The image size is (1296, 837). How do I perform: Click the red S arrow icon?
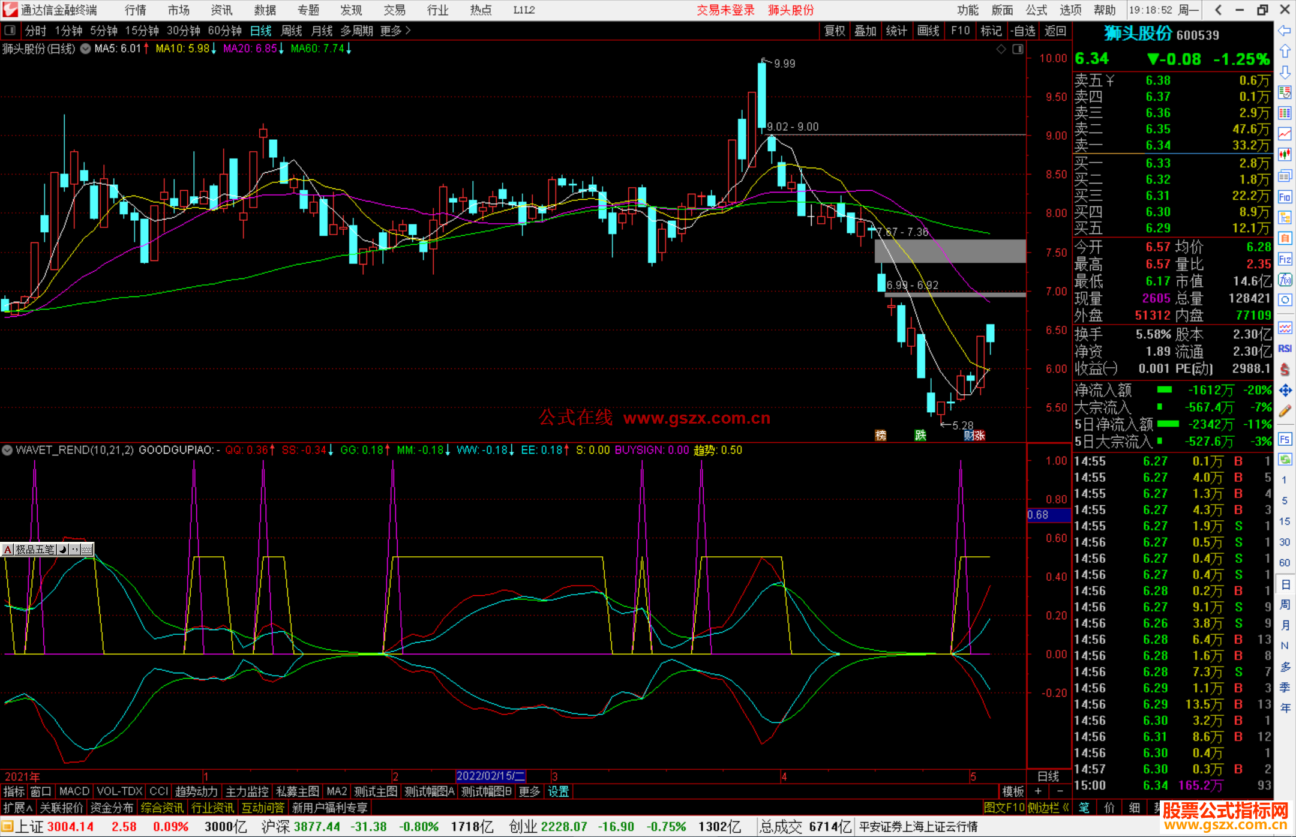click(1285, 370)
